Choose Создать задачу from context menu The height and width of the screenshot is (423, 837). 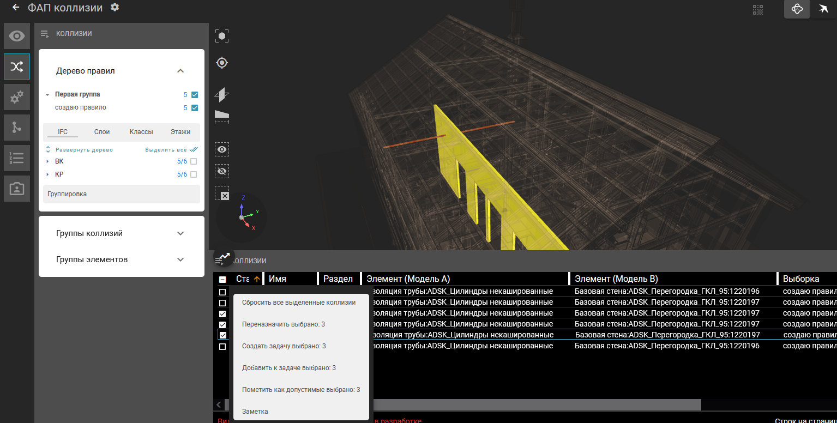pyautogui.click(x=284, y=346)
